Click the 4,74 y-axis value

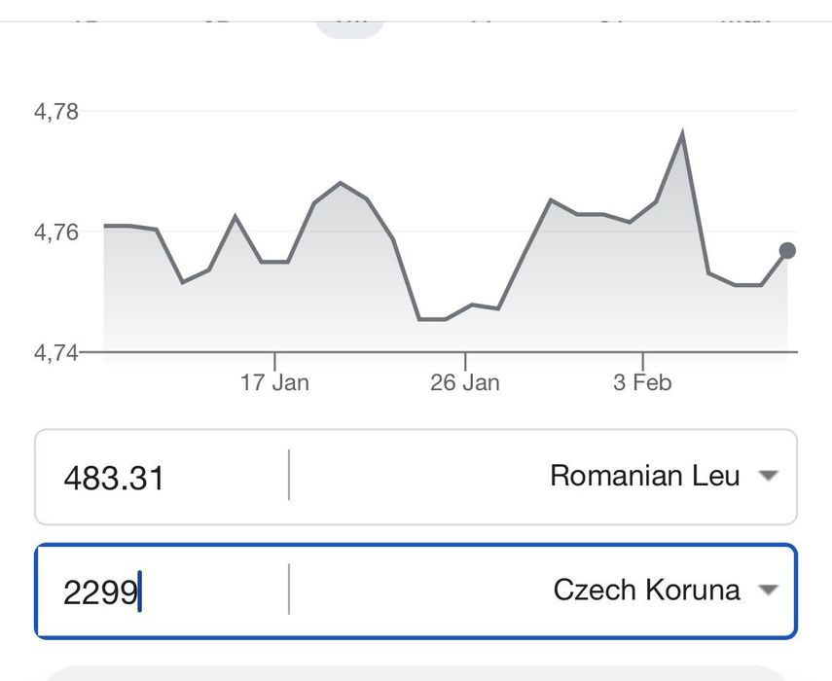55,352
